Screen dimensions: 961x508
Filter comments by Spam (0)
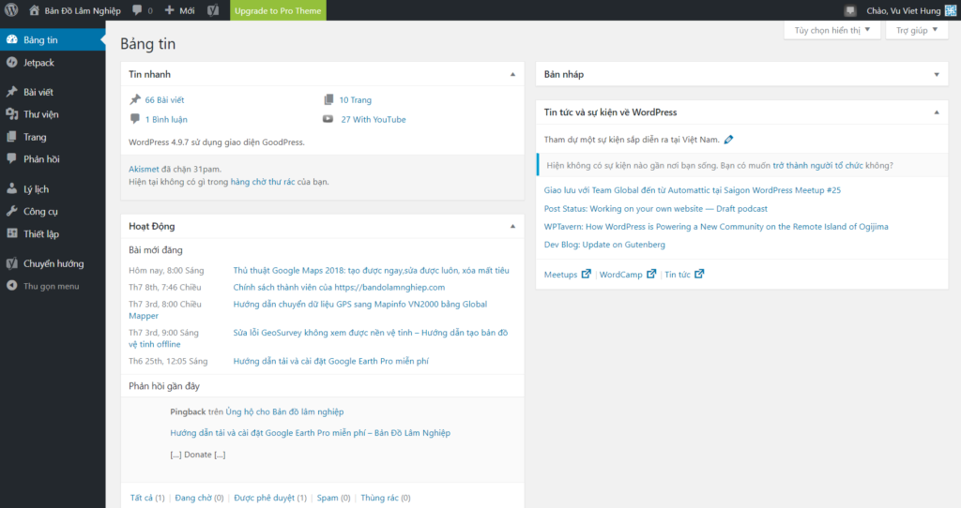pyautogui.click(x=333, y=498)
